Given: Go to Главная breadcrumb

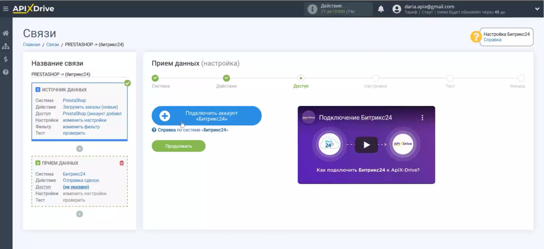Looking at the screenshot, I should pos(32,45).
